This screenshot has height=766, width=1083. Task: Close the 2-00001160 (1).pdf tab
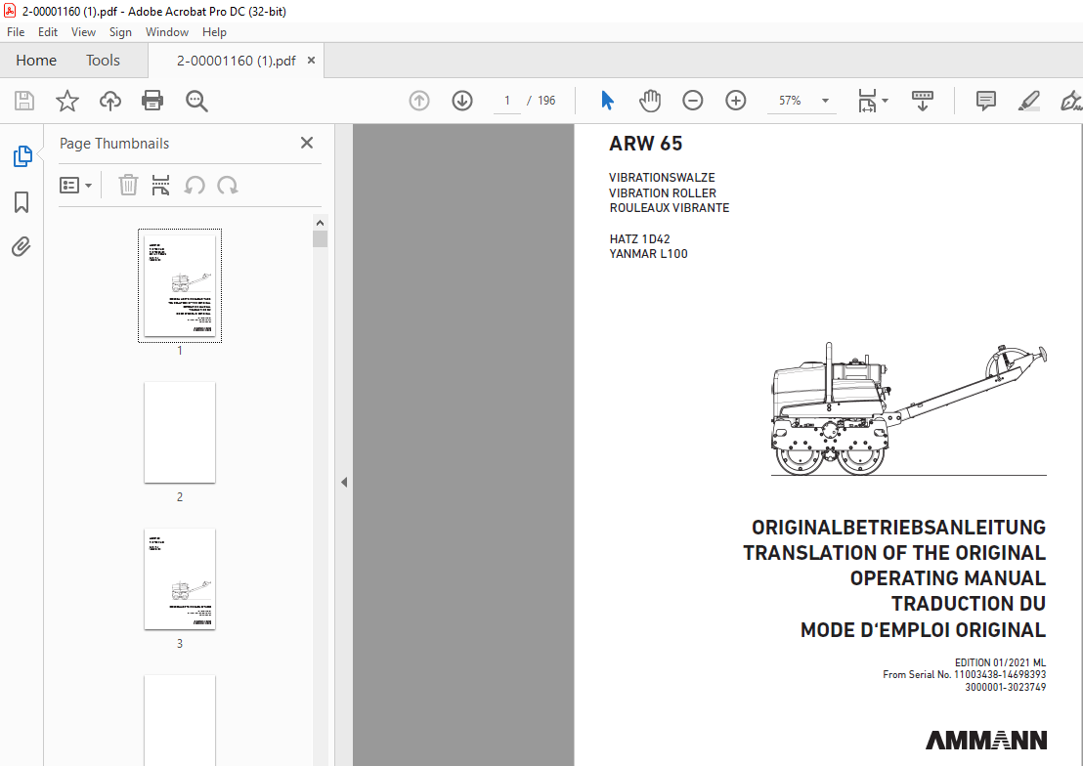(312, 61)
